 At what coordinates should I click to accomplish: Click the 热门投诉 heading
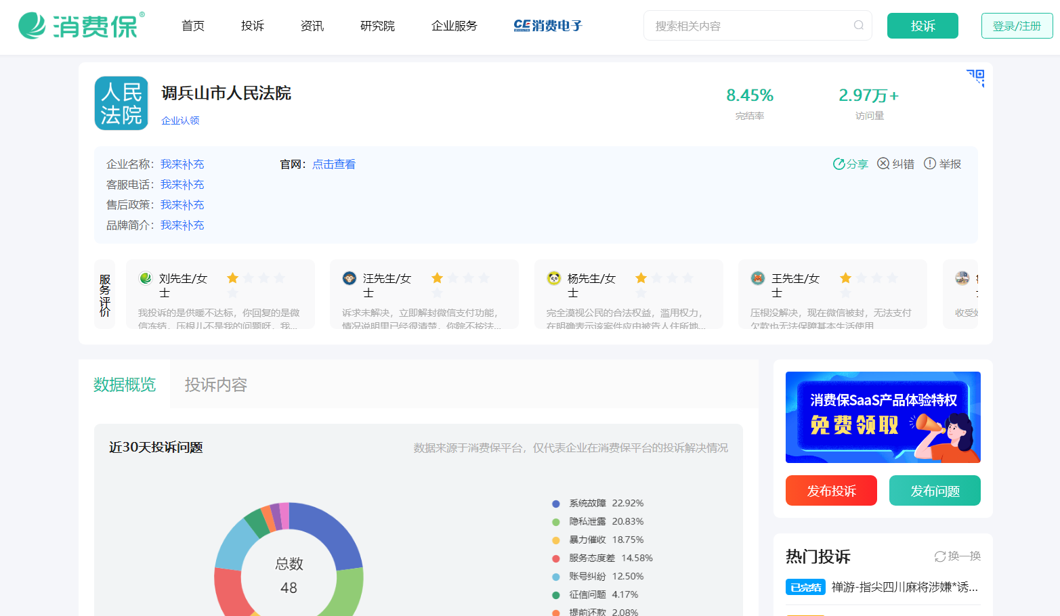tap(818, 556)
